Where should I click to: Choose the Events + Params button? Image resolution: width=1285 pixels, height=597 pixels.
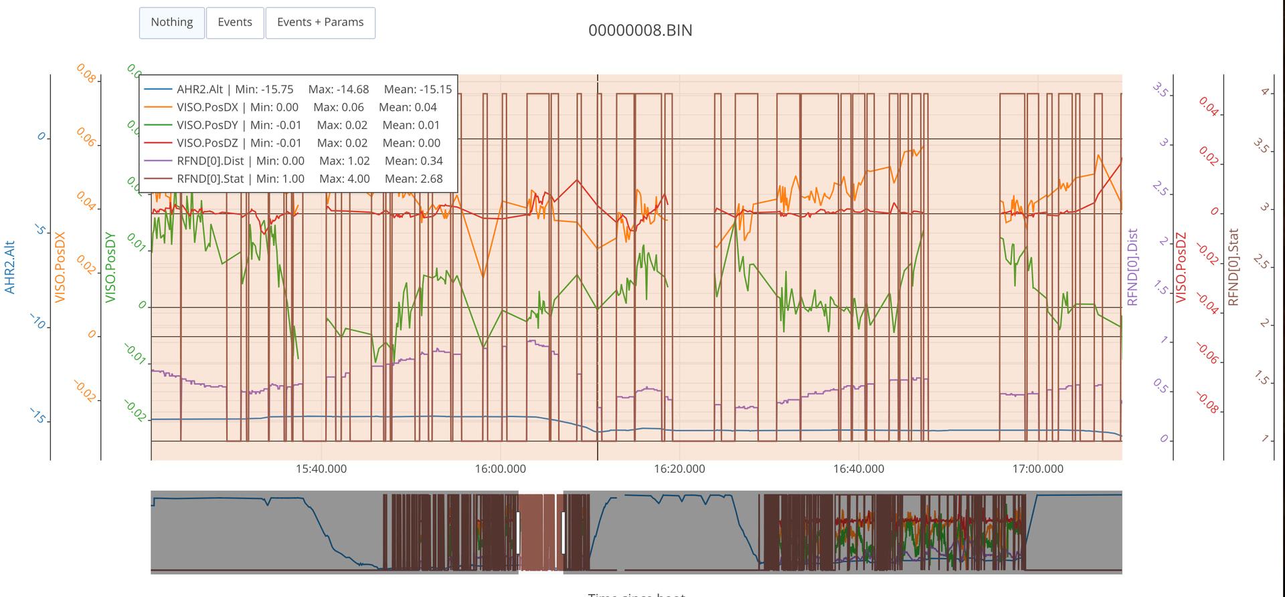click(321, 23)
